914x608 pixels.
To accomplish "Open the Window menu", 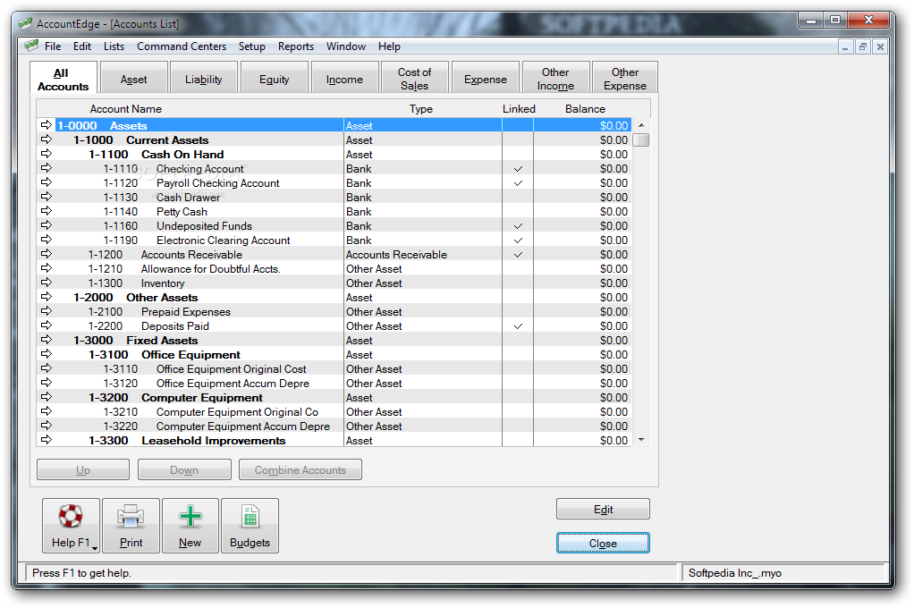I will pos(346,46).
